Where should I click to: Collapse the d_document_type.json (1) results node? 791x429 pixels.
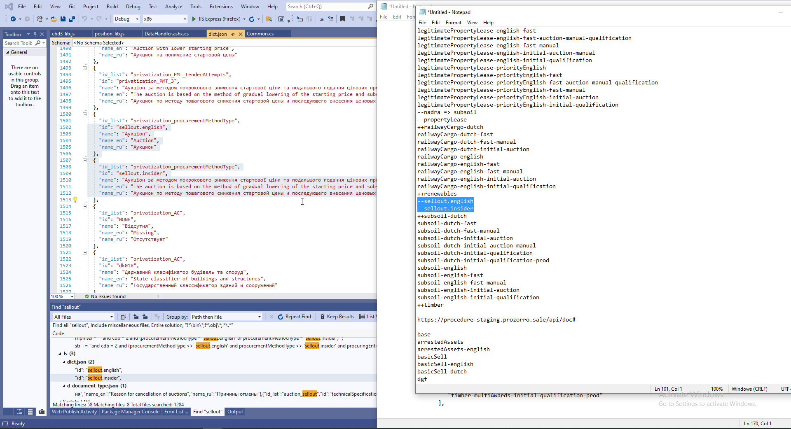click(x=64, y=386)
